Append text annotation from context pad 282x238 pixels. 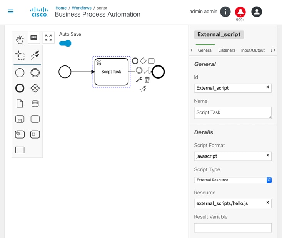coord(147,70)
